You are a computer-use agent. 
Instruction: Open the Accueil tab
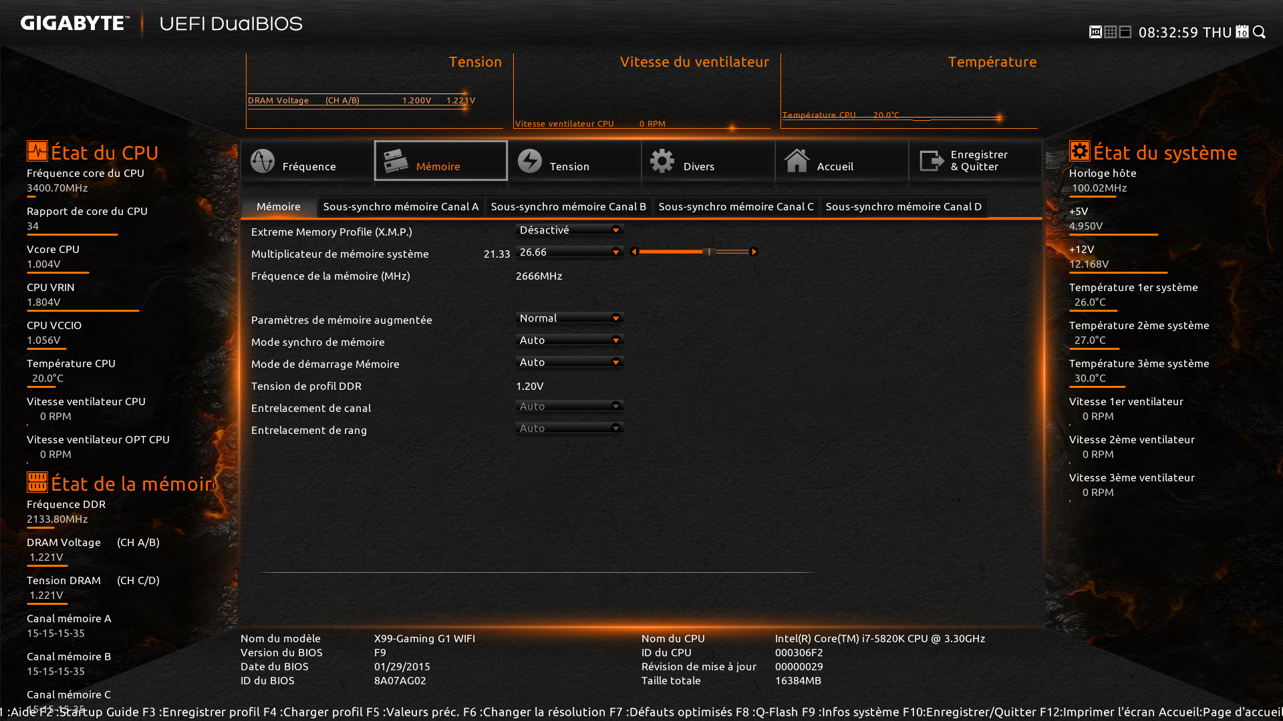(x=842, y=160)
